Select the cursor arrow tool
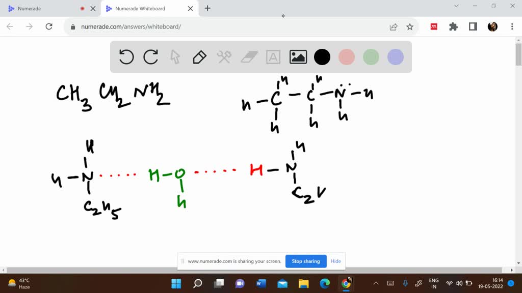This screenshot has height=293, width=522. pos(175,57)
